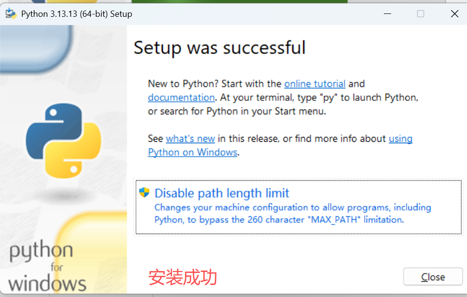Click the Python Setup installer title bar icon
This screenshot has height=297, width=467.
[x=11, y=14]
